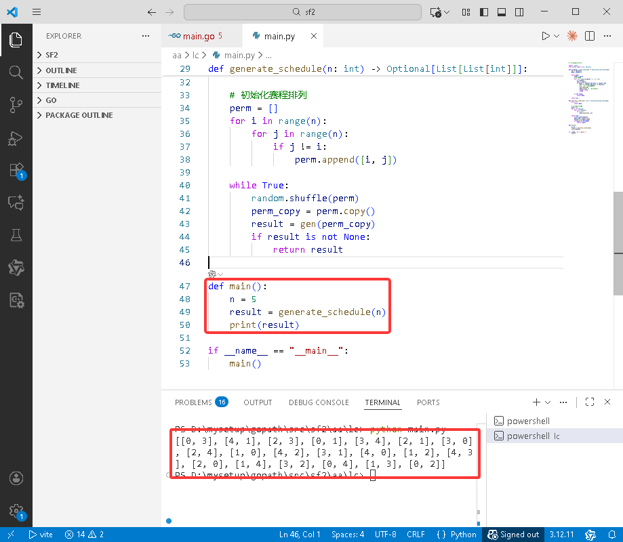
Task: Open the Run and Debug view
Action: 16,138
